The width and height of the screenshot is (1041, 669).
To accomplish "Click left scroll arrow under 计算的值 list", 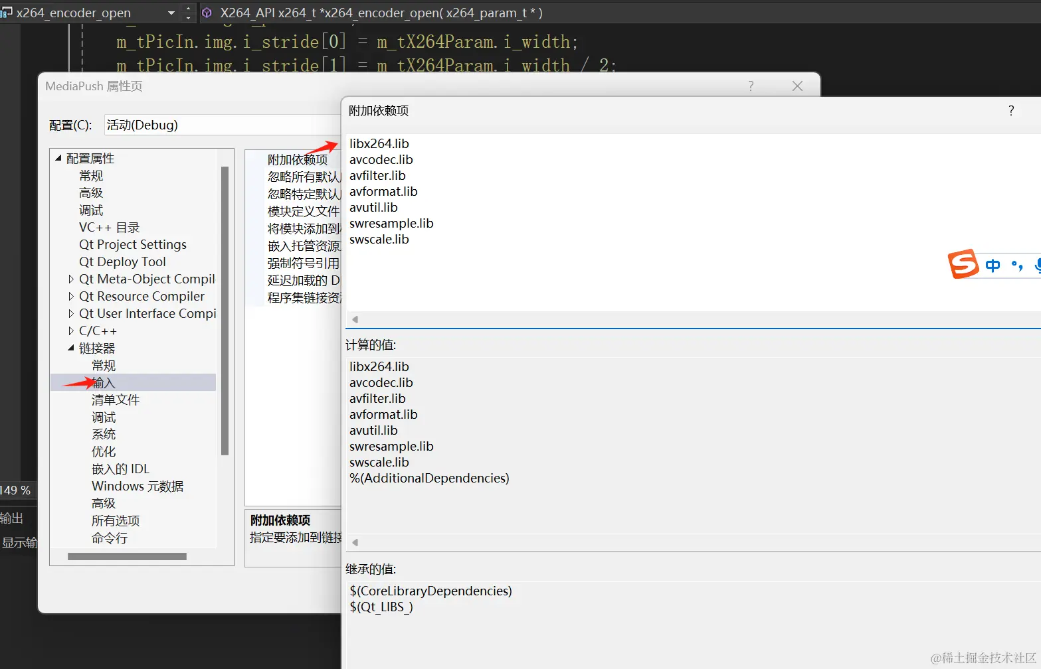I will click(355, 542).
